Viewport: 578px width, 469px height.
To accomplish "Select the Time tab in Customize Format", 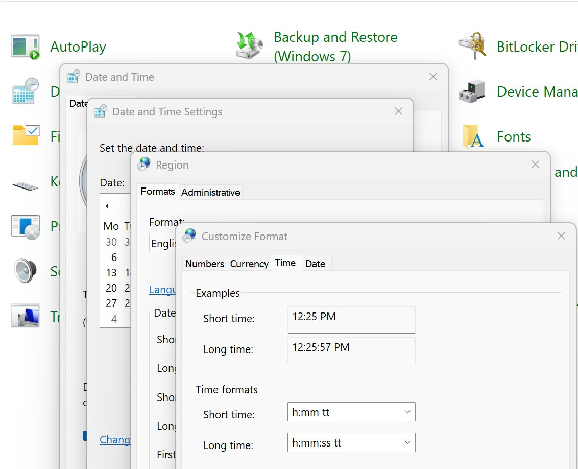I will (x=286, y=263).
